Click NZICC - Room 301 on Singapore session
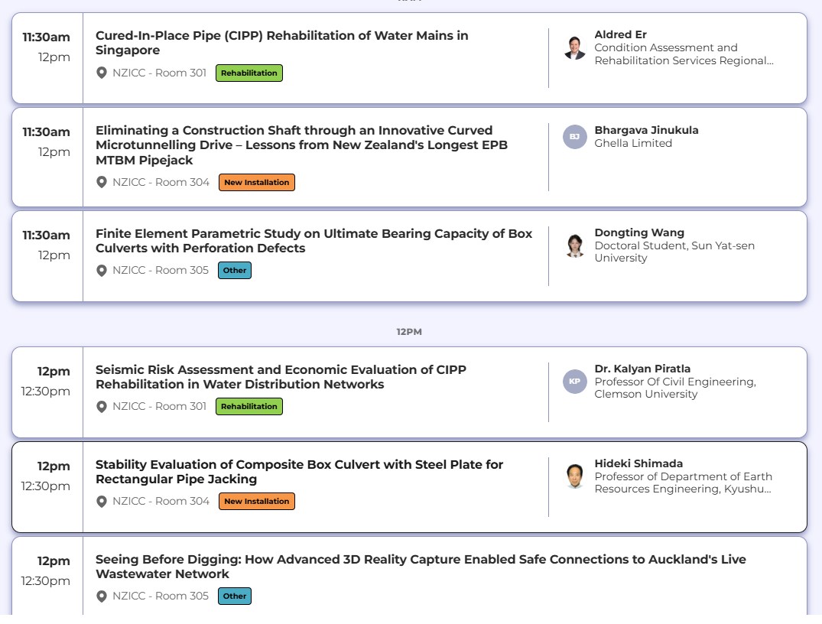This screenshot has width=822, height=624. [159, 73]
